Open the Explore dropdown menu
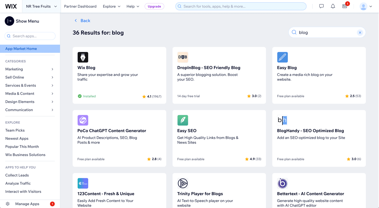The width and height of the screenshot is (379, 208). click(x=111, y=6)
